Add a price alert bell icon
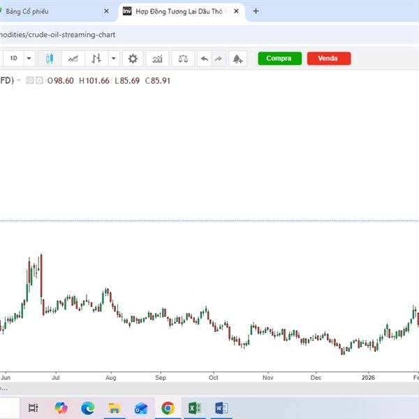 point(237,58)
